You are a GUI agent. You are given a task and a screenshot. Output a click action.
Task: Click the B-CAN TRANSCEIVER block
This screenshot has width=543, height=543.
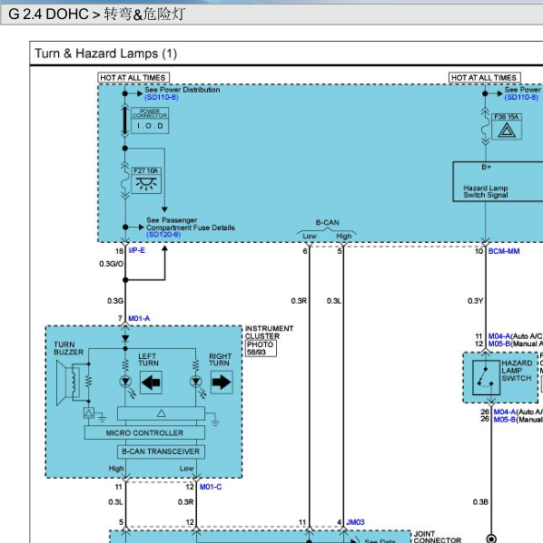161,451
